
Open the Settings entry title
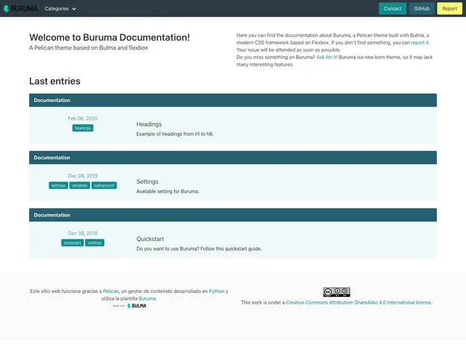pos(147,182)
